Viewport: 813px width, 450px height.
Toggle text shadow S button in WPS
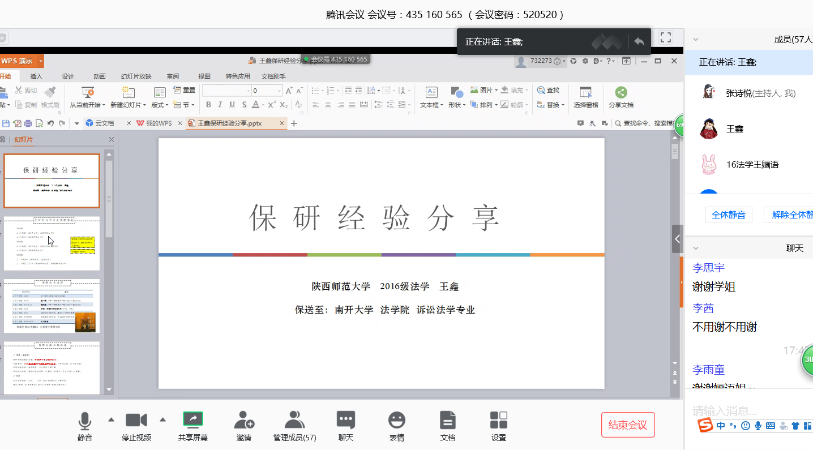(x=244, y=105)
